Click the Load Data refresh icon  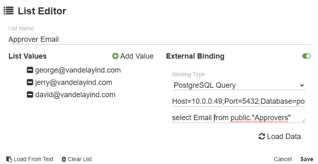[x=262, y=137]
